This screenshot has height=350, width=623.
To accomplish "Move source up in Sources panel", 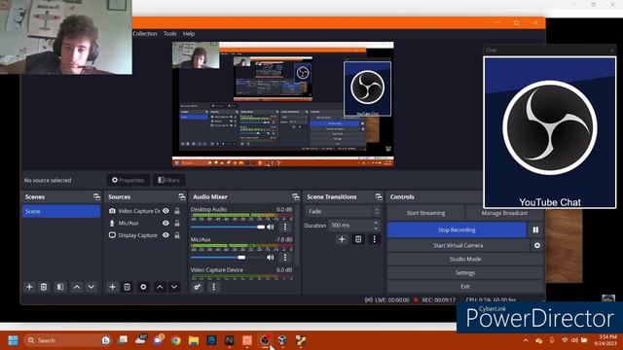I will point(160,287).
